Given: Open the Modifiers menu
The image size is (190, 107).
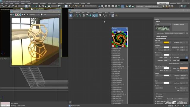Looking at the screenshot, I should click(35, 3).
